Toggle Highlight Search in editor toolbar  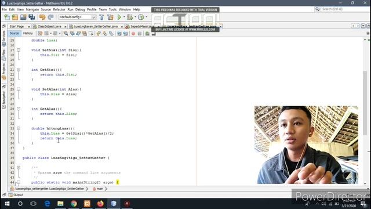[x=85, y=34]
